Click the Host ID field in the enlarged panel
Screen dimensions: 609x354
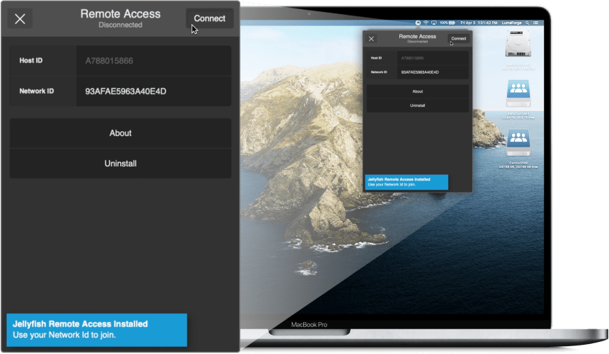click(x=153, y=61)
